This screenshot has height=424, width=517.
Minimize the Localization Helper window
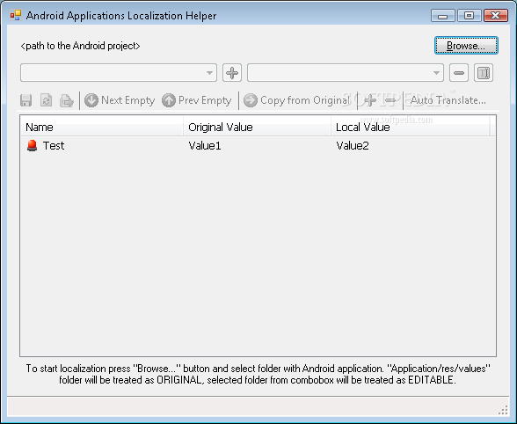coord(442,16)
